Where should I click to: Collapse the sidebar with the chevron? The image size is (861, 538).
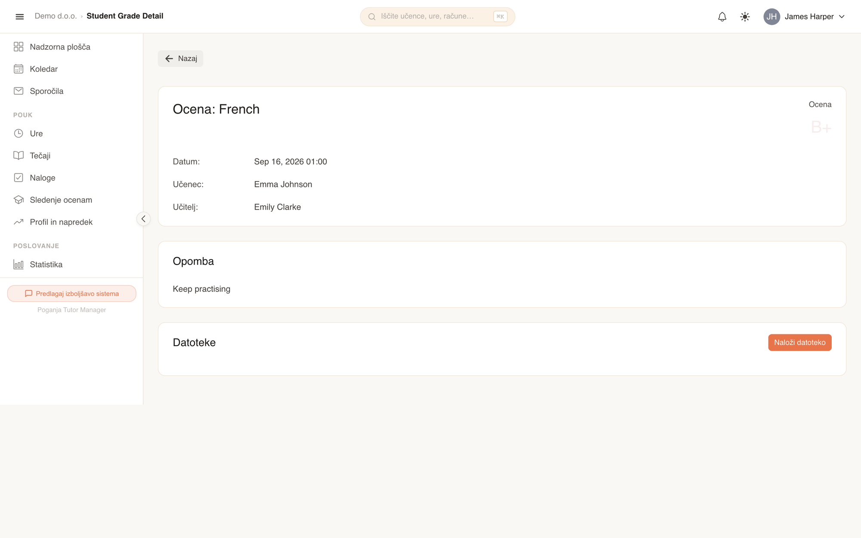143,219
